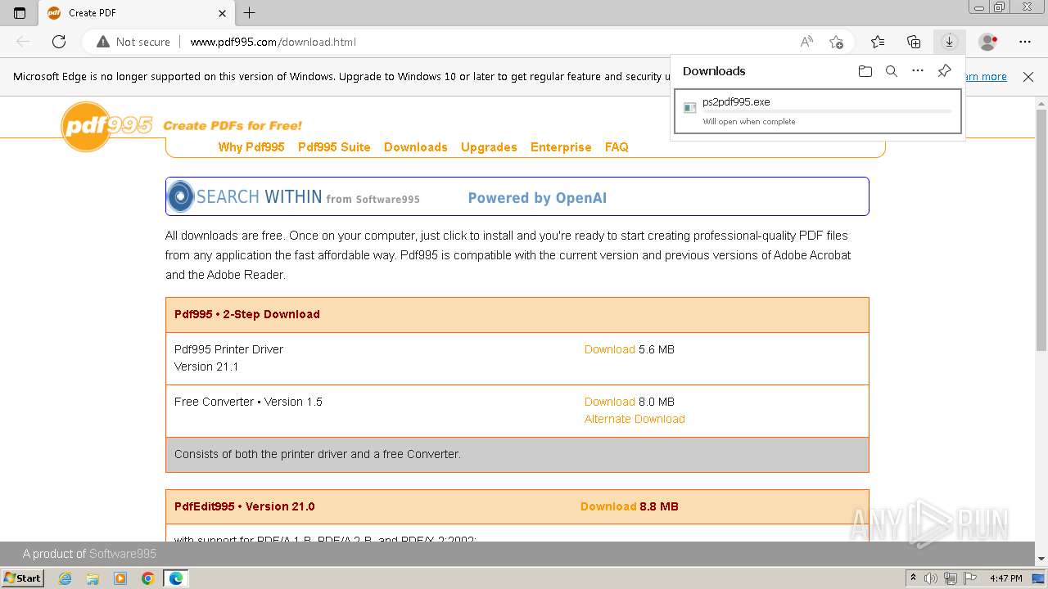
Task: Open the Pdf995 Suite menu item
Action: (334, 147)
